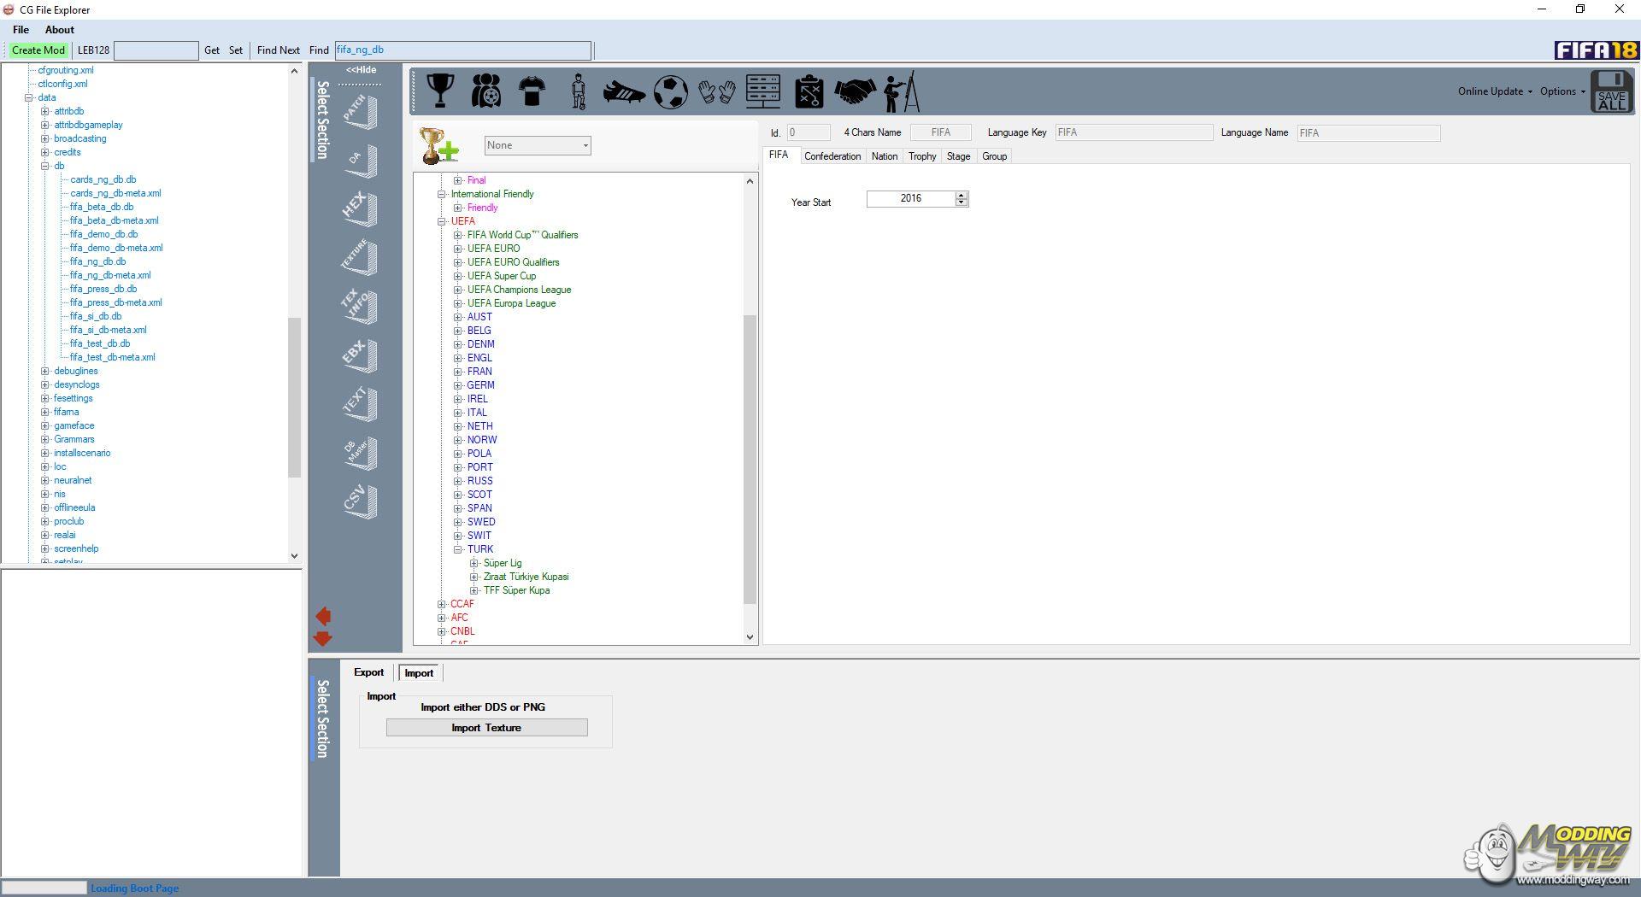Open the football boots section icon
This screenshot has width=1641, height=897.
point(624,91)
